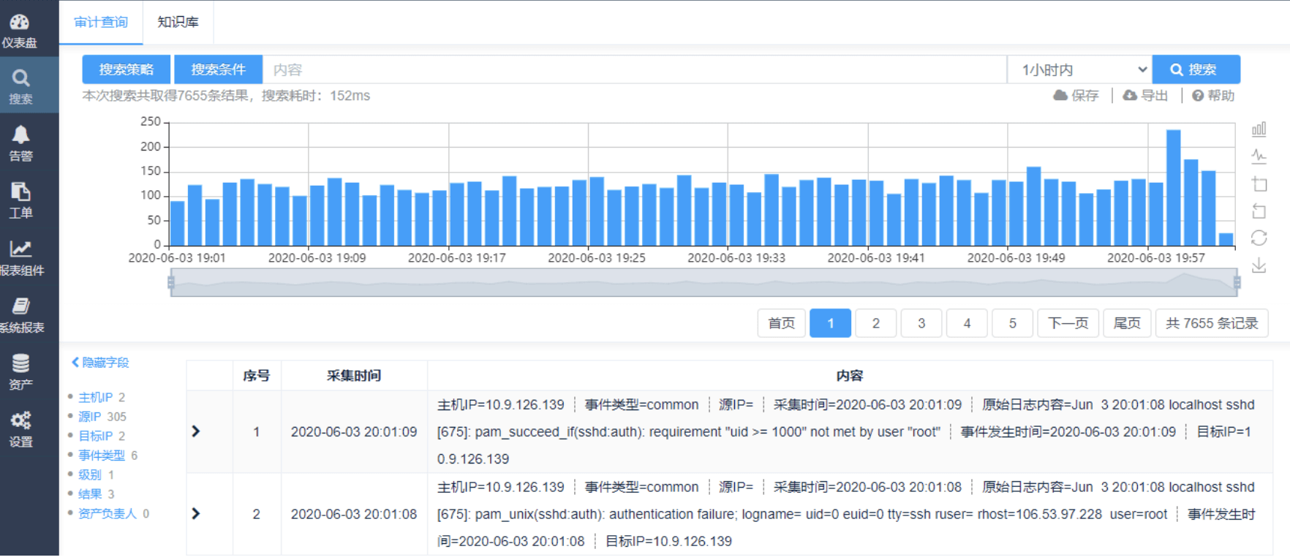Image resolution: width=1290 pixels, height=560 pixels.
Task: Focus the 内容 search input field
Action: pyautogui.click(x=633, y=69)
